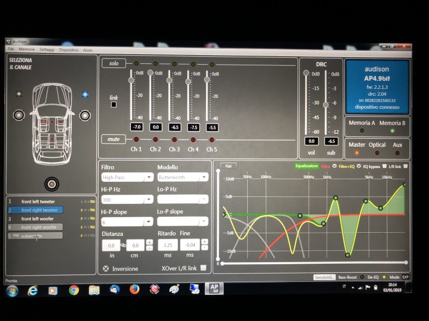Screen dimensions: 429x321
Task: Select the Master input source
Action: (357, 153)
